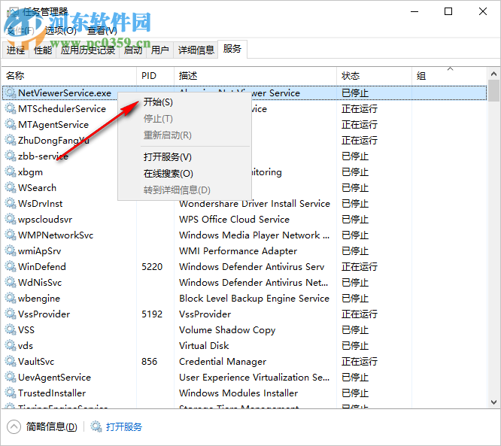Sort by the PID column header
Viewport: 501px width, 446px height.
(156, 76)
